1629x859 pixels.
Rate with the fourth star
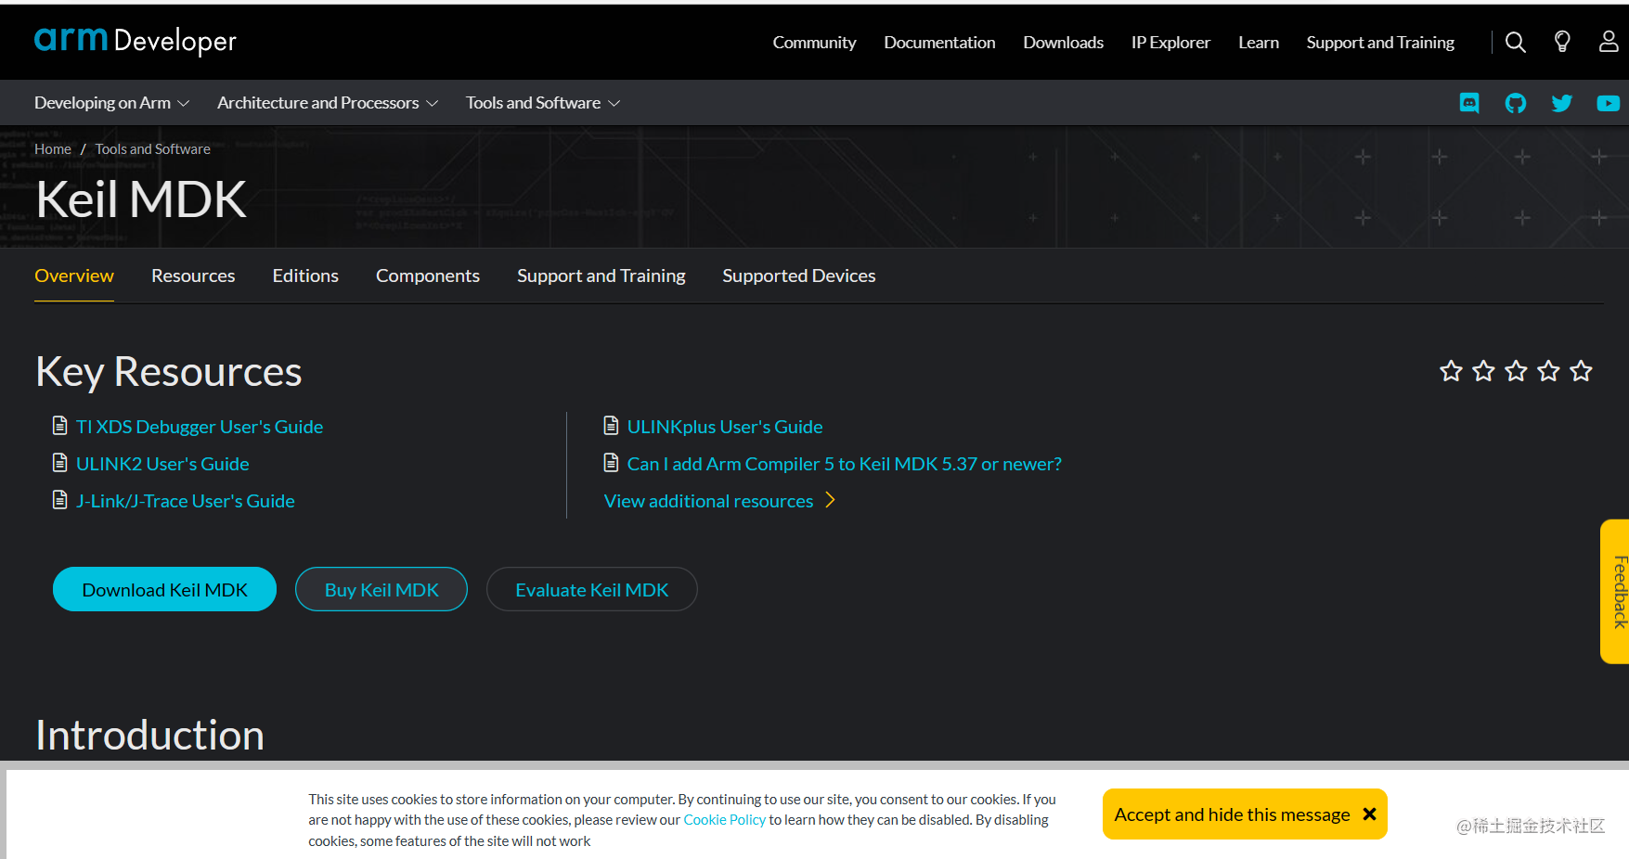pos(1548,371)
